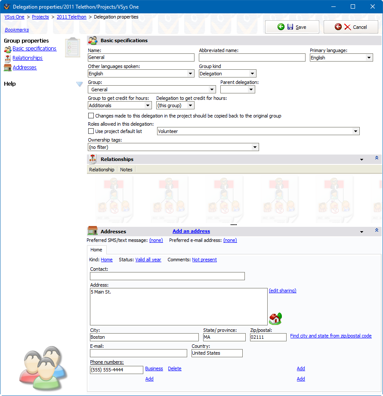
Task: Click the Save button
Action: (x=292, y=27)
